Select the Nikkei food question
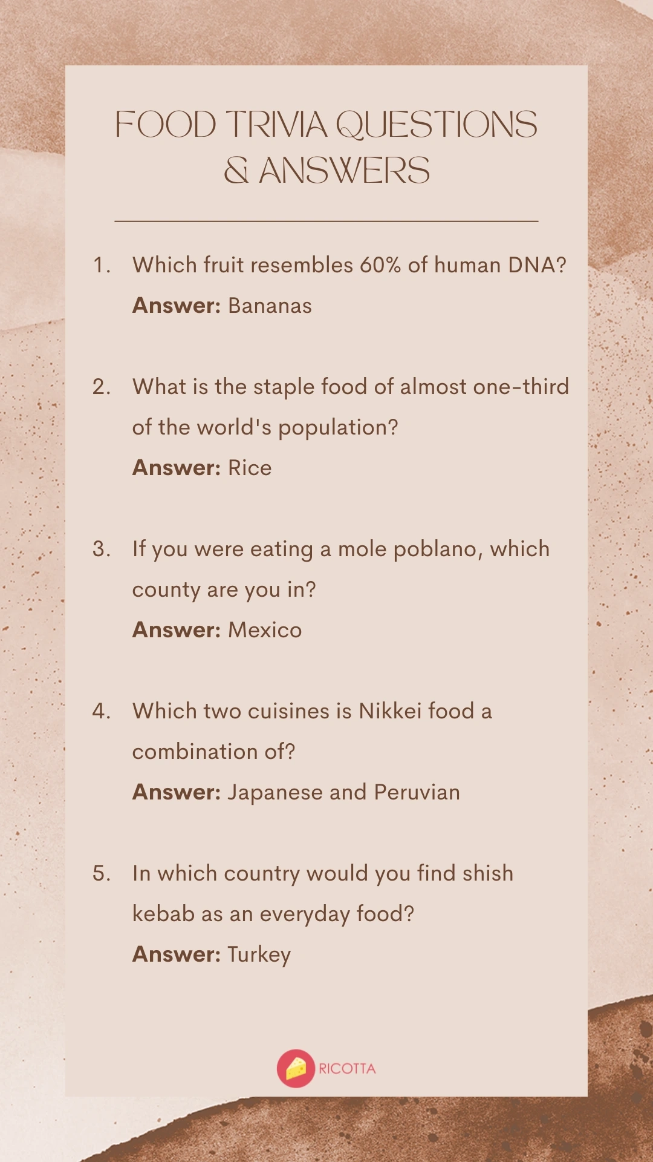 312,731
